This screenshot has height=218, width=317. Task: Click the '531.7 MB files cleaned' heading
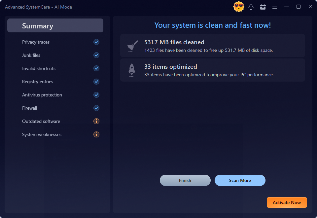click(x=174, y=42)
